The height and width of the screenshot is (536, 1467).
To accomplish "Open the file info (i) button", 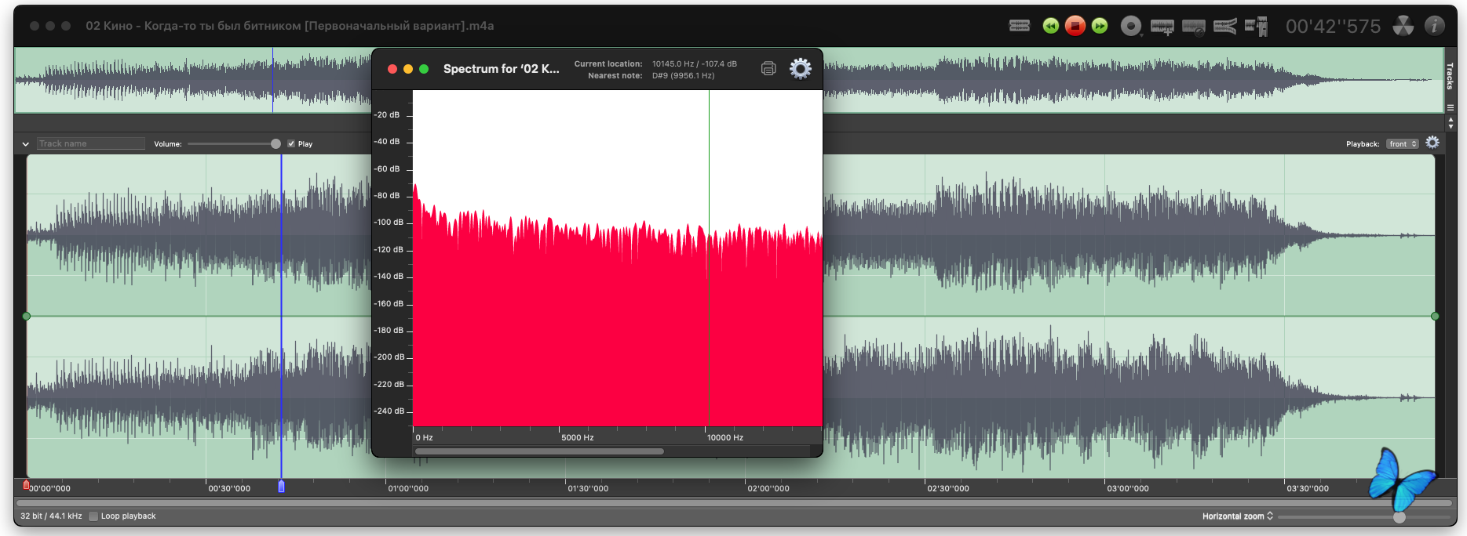I will [1435, 26].
